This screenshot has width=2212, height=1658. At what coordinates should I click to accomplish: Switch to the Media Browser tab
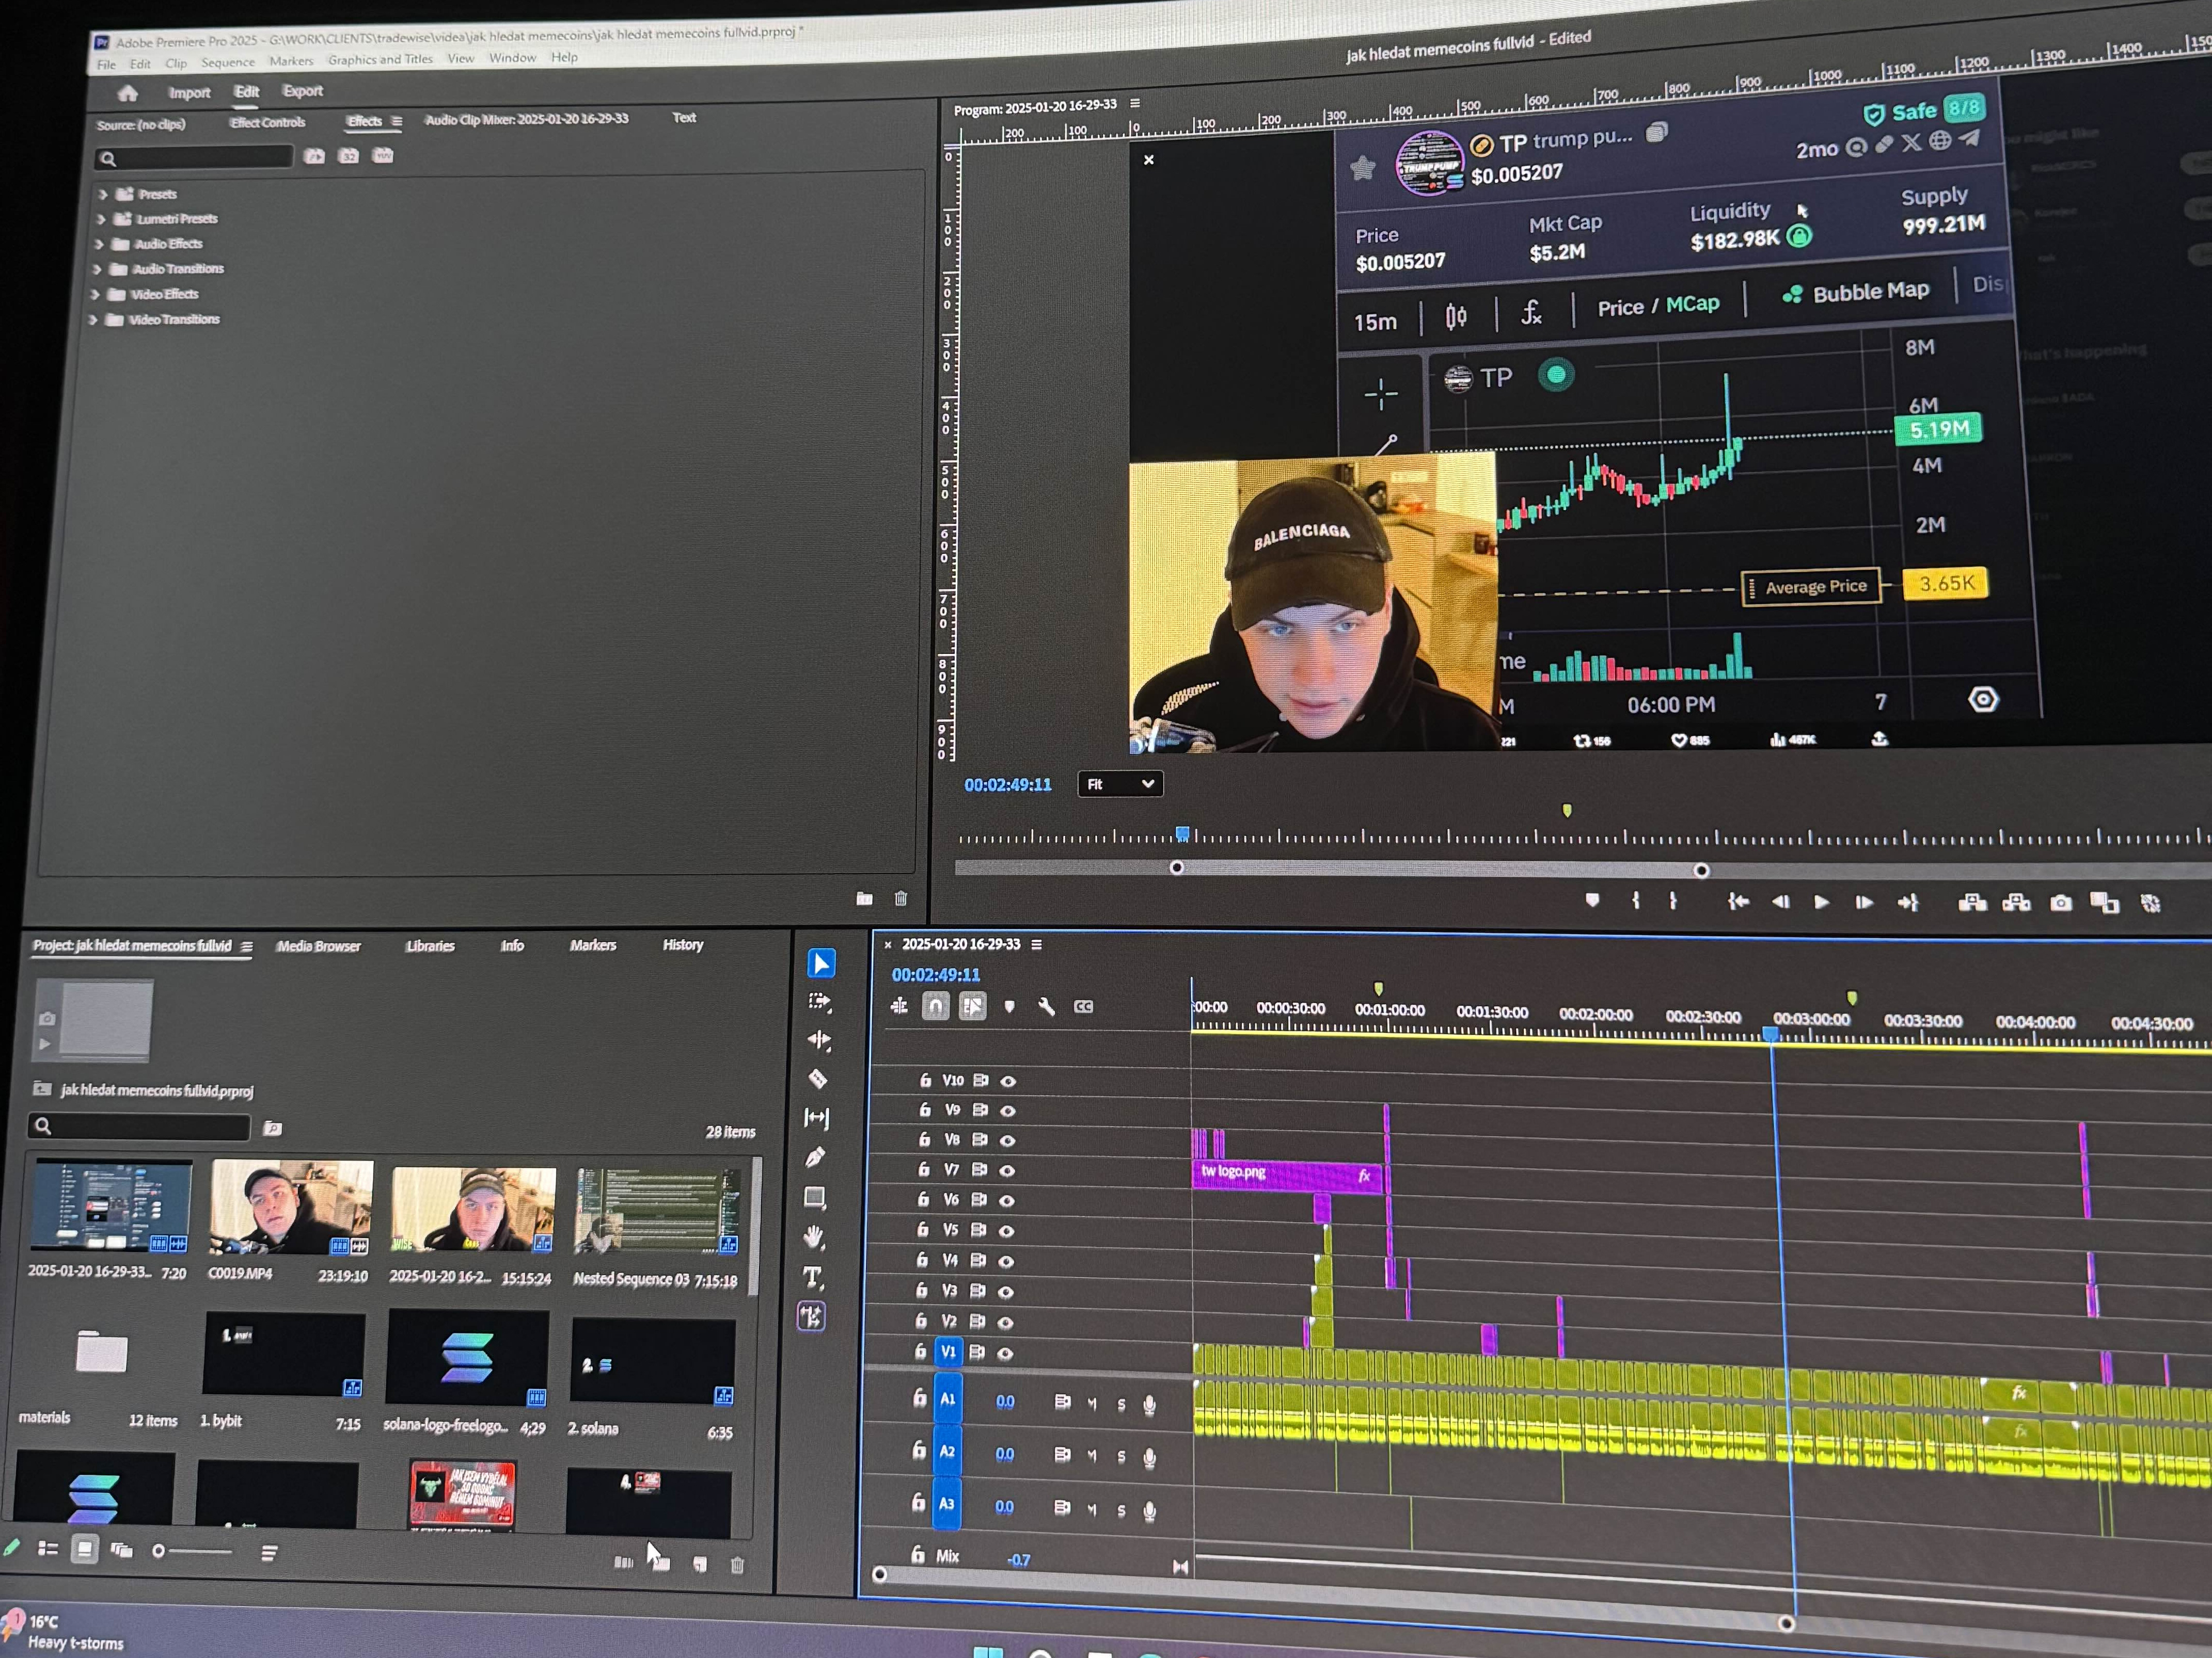[318, 946]
